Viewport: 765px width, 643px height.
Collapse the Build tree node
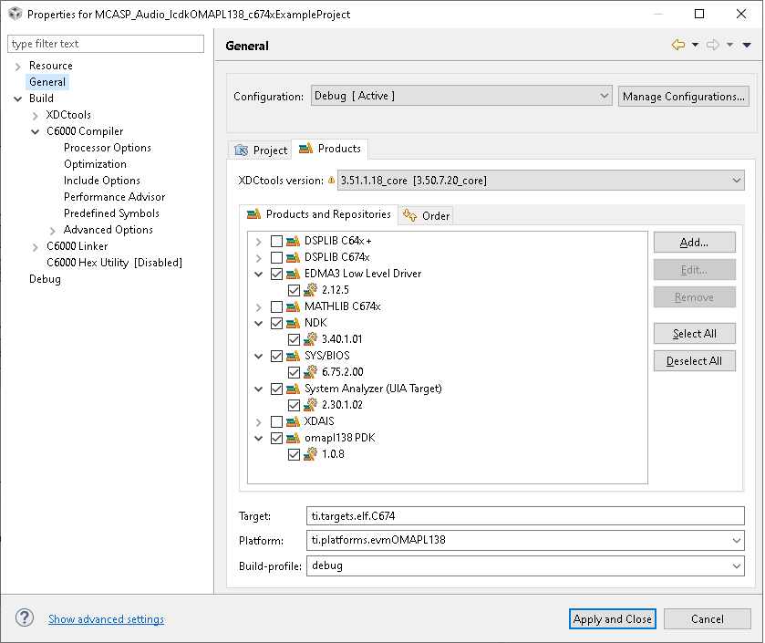click(x=18, y=99)
